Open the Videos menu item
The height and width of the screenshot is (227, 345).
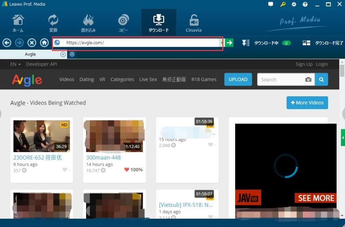pos(67,79)
